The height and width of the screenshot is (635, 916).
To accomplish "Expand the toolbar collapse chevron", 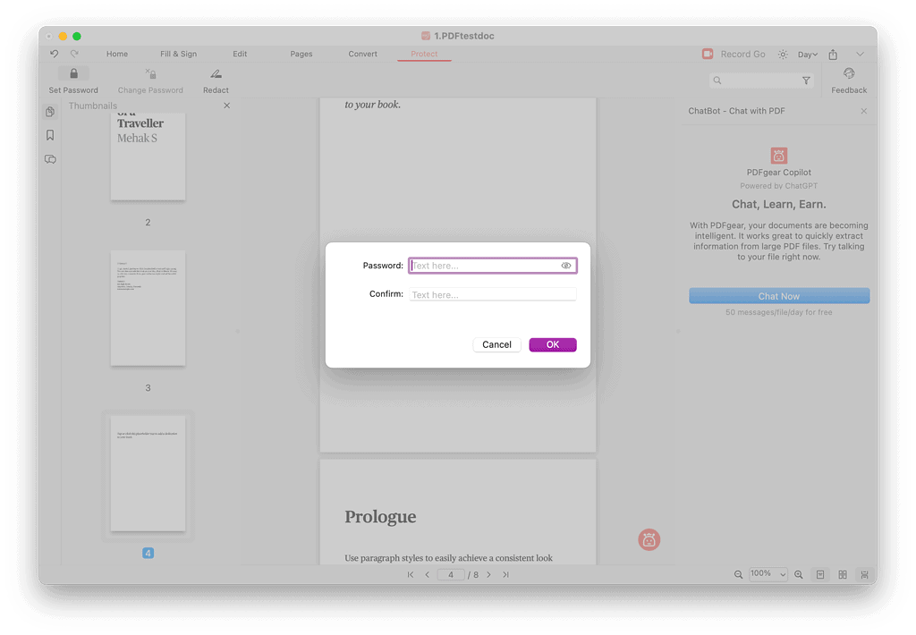I will click(x=861, y=55).
